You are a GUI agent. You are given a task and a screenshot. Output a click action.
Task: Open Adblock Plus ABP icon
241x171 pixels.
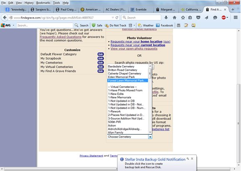(x=223, y=18)
